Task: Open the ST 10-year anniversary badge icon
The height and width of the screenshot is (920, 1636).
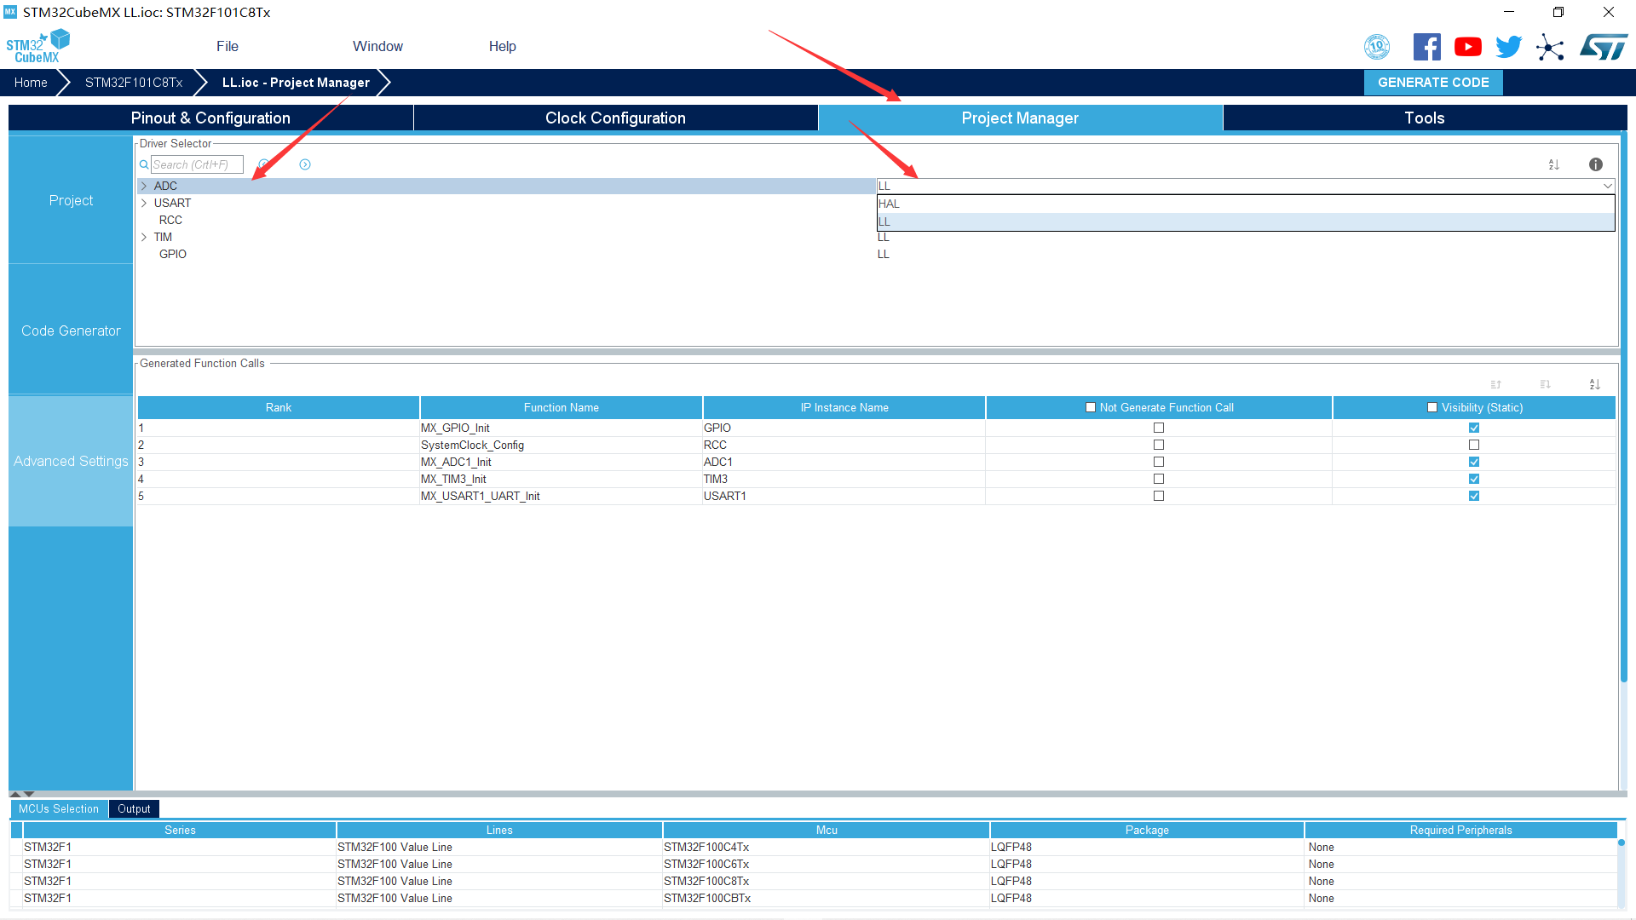Action: [1377, 47]
